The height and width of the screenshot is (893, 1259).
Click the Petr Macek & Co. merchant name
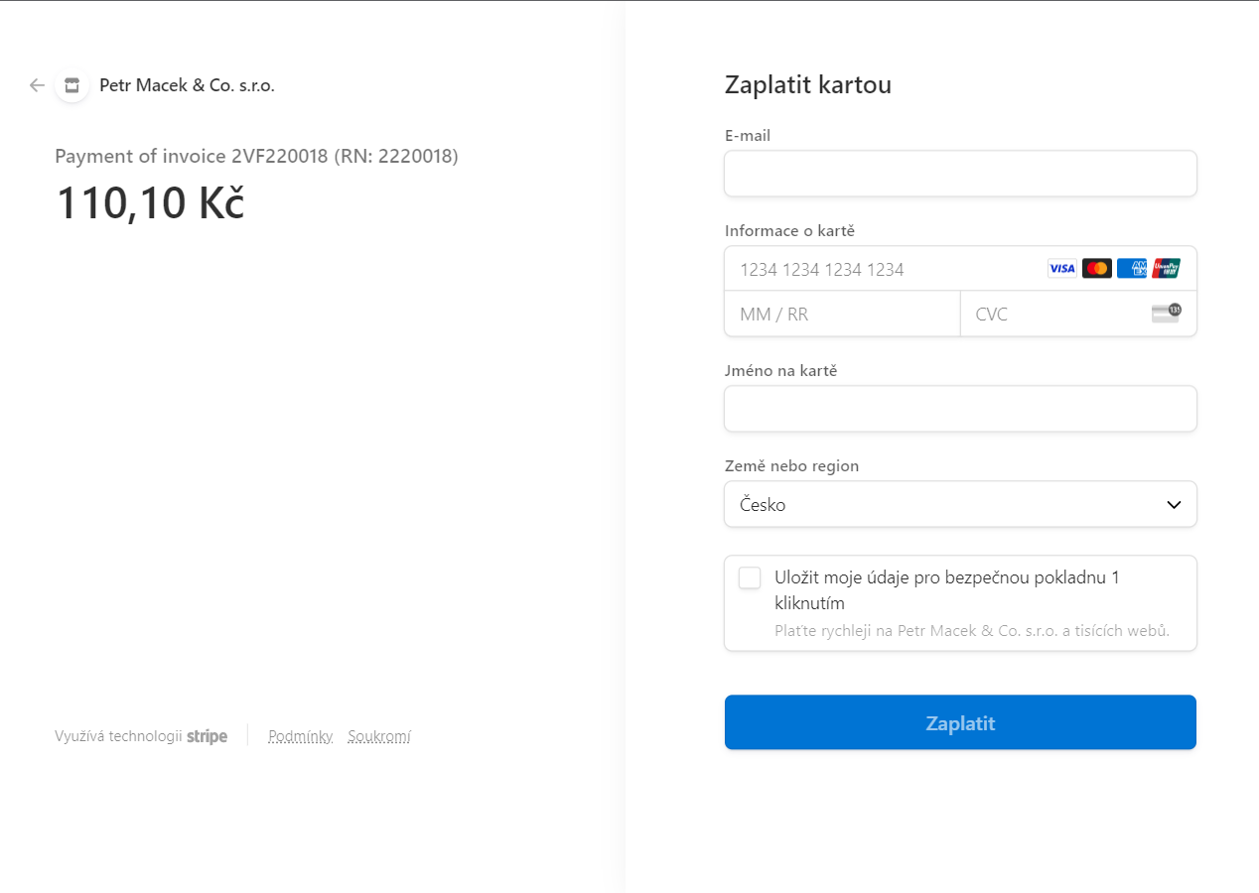point(187,85)
